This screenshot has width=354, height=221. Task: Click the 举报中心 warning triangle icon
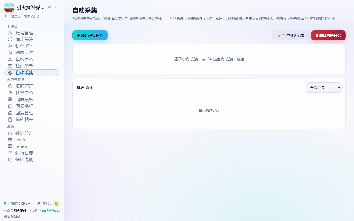10,59
